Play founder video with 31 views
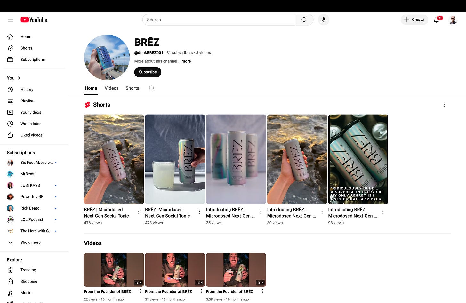Image resolution: width=466 pixels, height=303 pixels. pyautogui.click(x=175, y=270)
